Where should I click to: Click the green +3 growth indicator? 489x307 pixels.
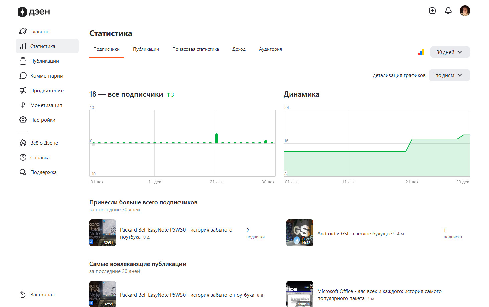[x=170, y=95]
